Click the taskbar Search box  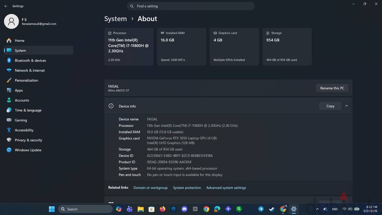(x=85, y=209)
